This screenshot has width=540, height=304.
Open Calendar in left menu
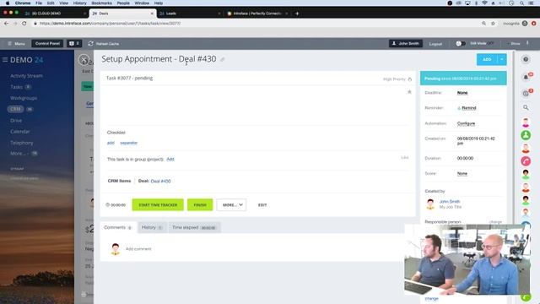click(x=20, y=132)
